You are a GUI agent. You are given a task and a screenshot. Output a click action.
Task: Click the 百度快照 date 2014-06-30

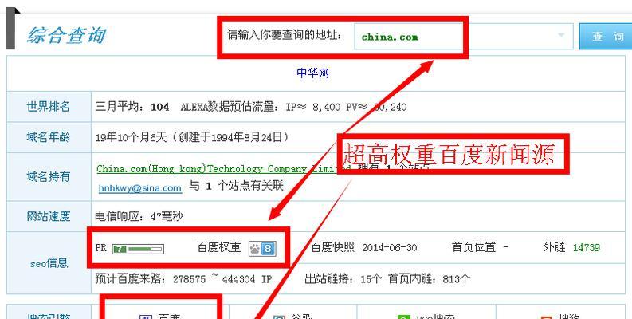(390, 247)
